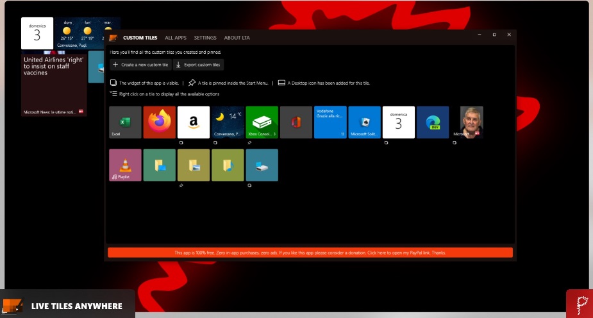593x318 pixels.
Task: Open the About LTA tab
Action: 237,38
